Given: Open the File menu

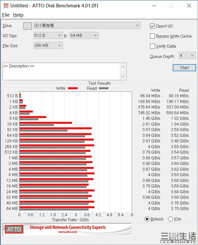Looking at the screenshot, I should pyautogui.click(x=6, y=15).
